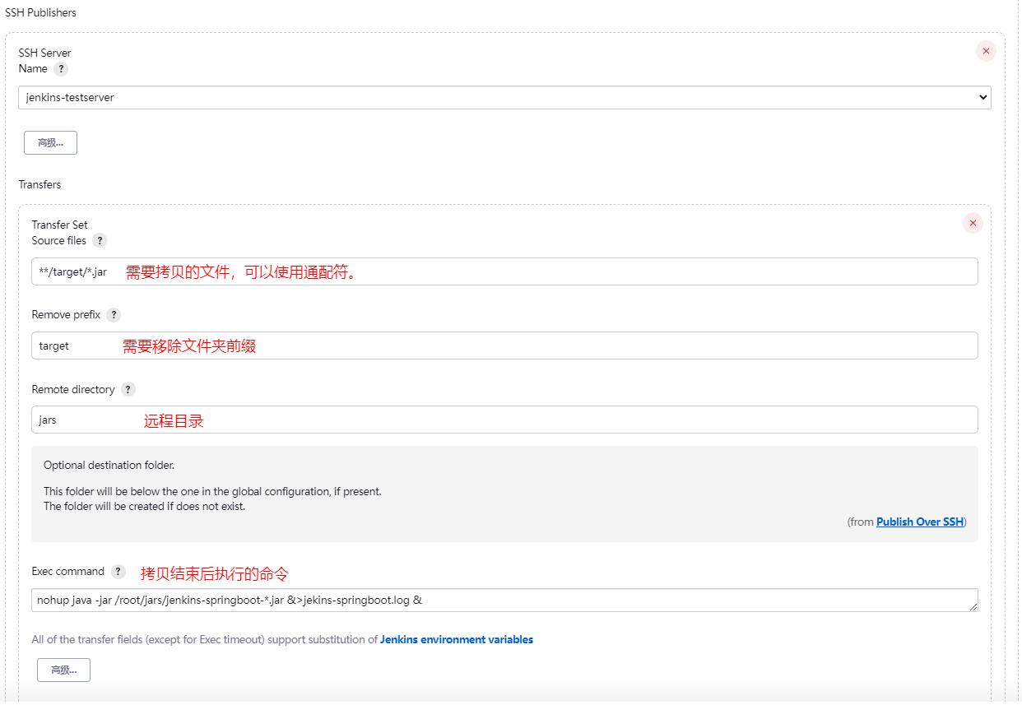The image size is (1022, 705).
Task: Open the Jenkins environment variables link
Action: tap(457, 639)
